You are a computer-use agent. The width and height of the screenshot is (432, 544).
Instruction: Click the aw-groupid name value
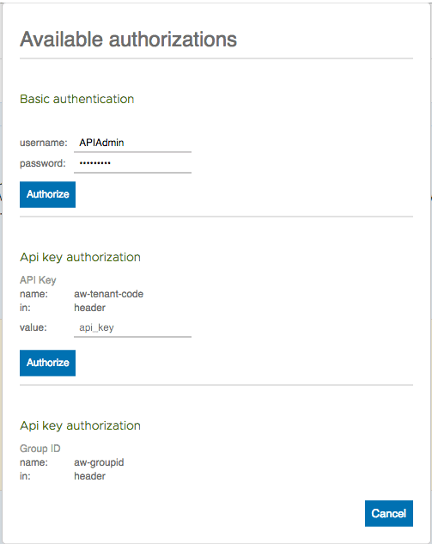[x=99, y=462]
